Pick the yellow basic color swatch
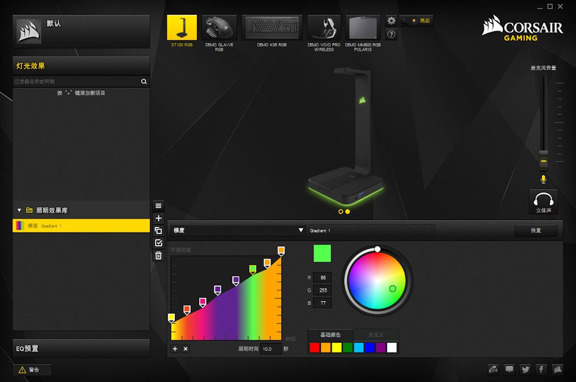This screenshot has height=382, width=576. [337, 347]
